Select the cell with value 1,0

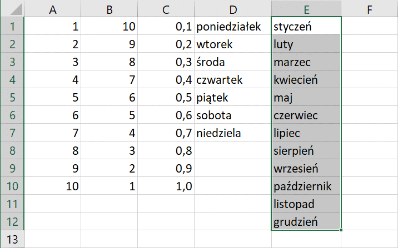click(166, 186)
